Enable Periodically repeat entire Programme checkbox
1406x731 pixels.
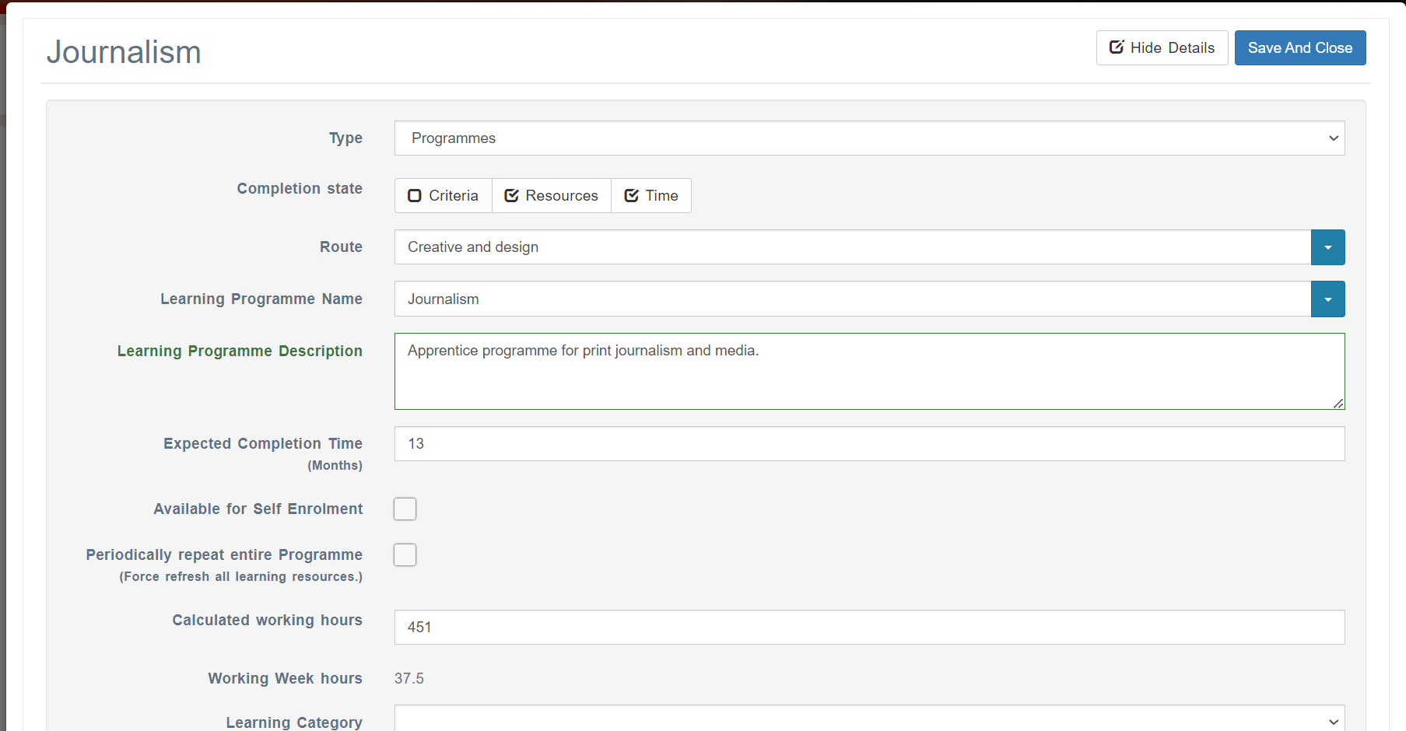(x=405, y=555)
